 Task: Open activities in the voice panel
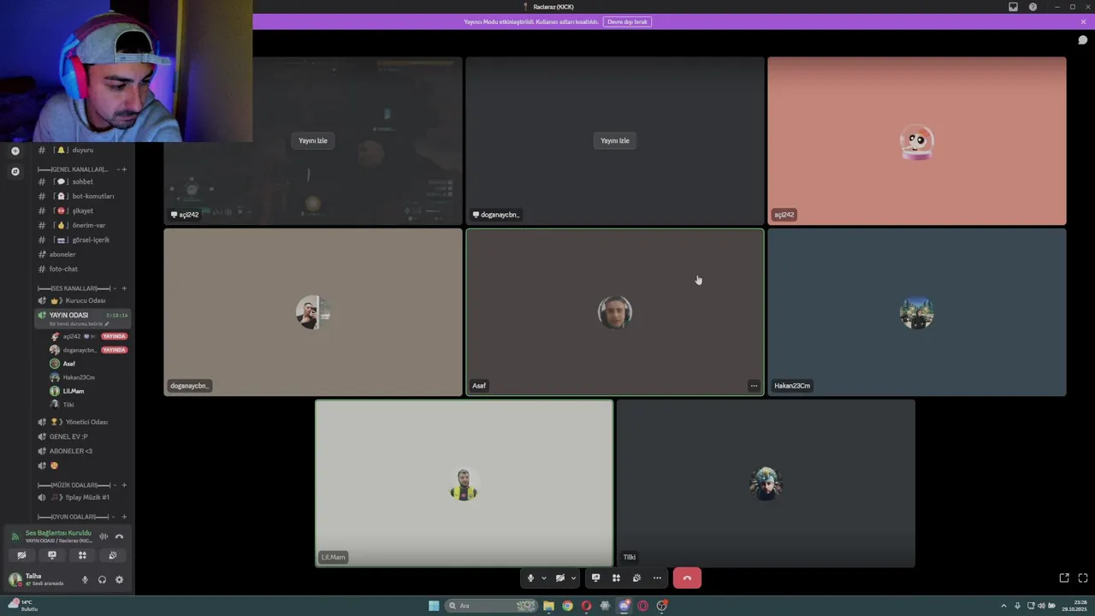(x=82, y=555)
